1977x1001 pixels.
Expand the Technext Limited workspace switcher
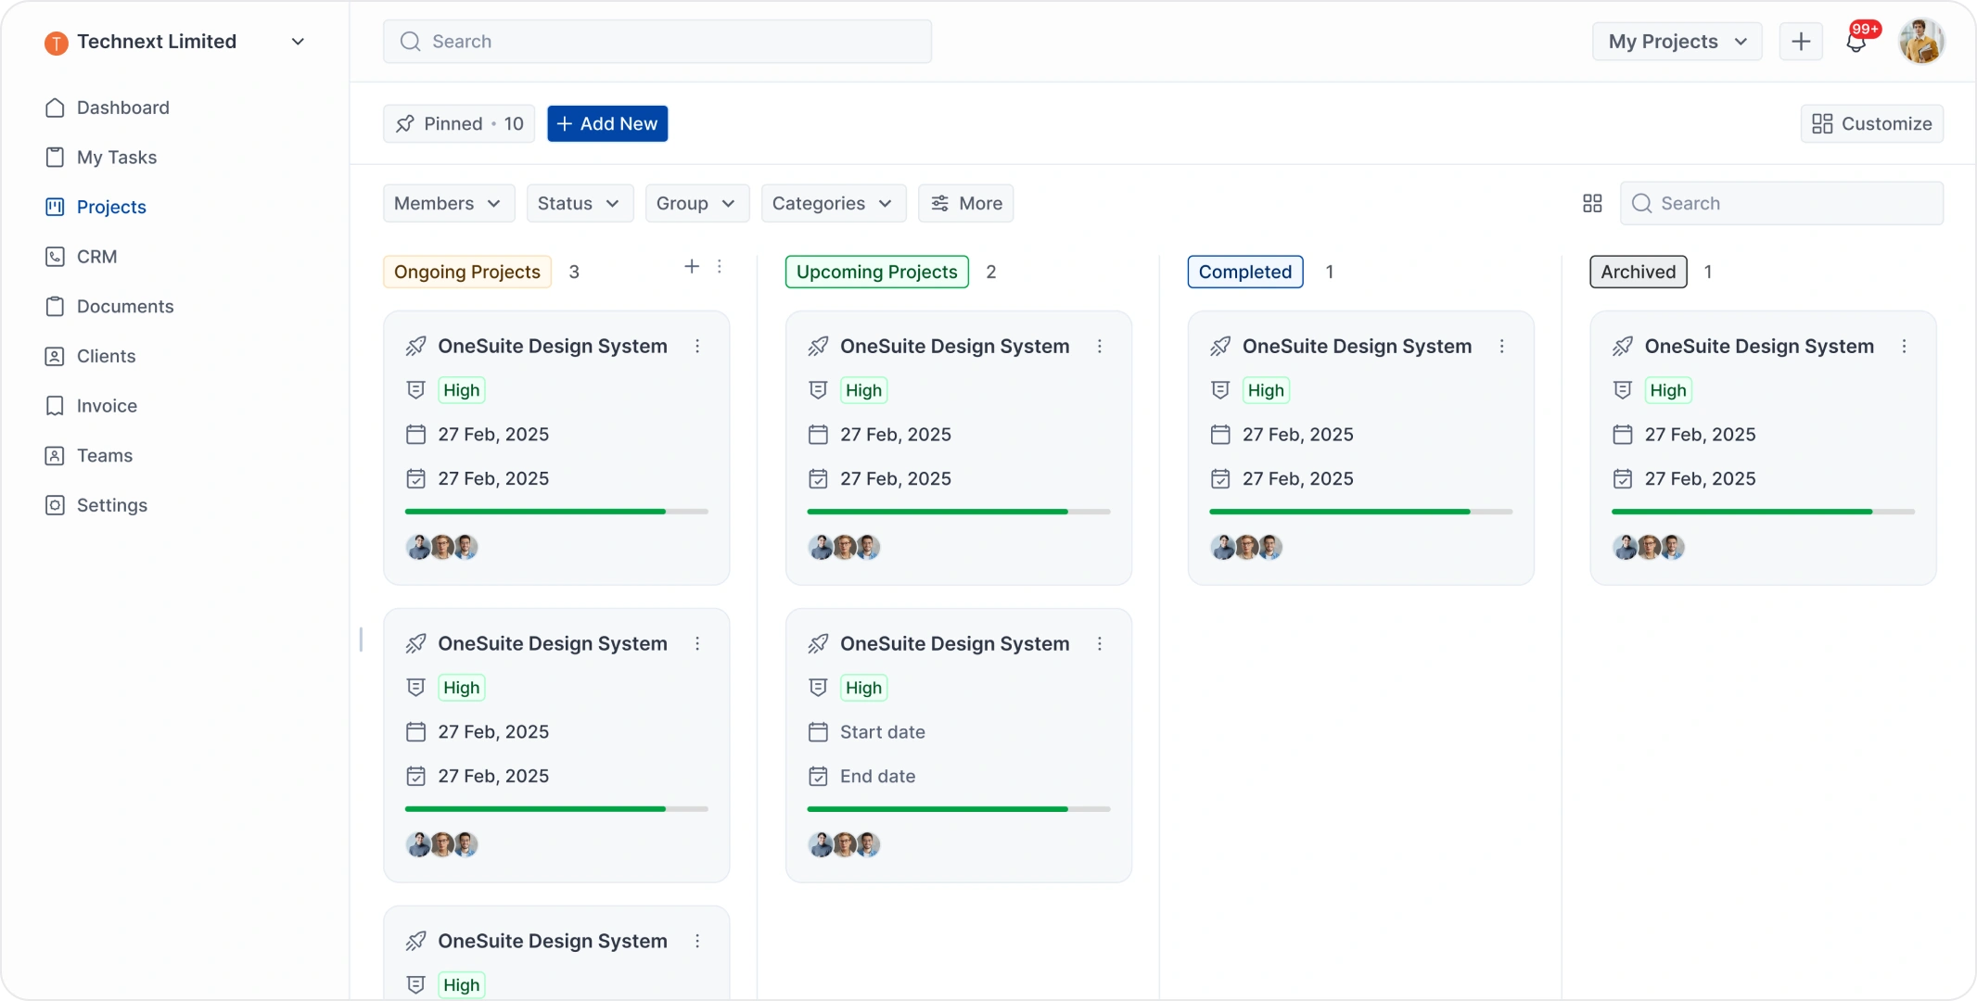tap(298, 42)
